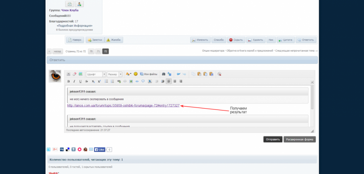Click the Цитата quote button
This screenshot has height=174, width=364.
pos(286,40)
